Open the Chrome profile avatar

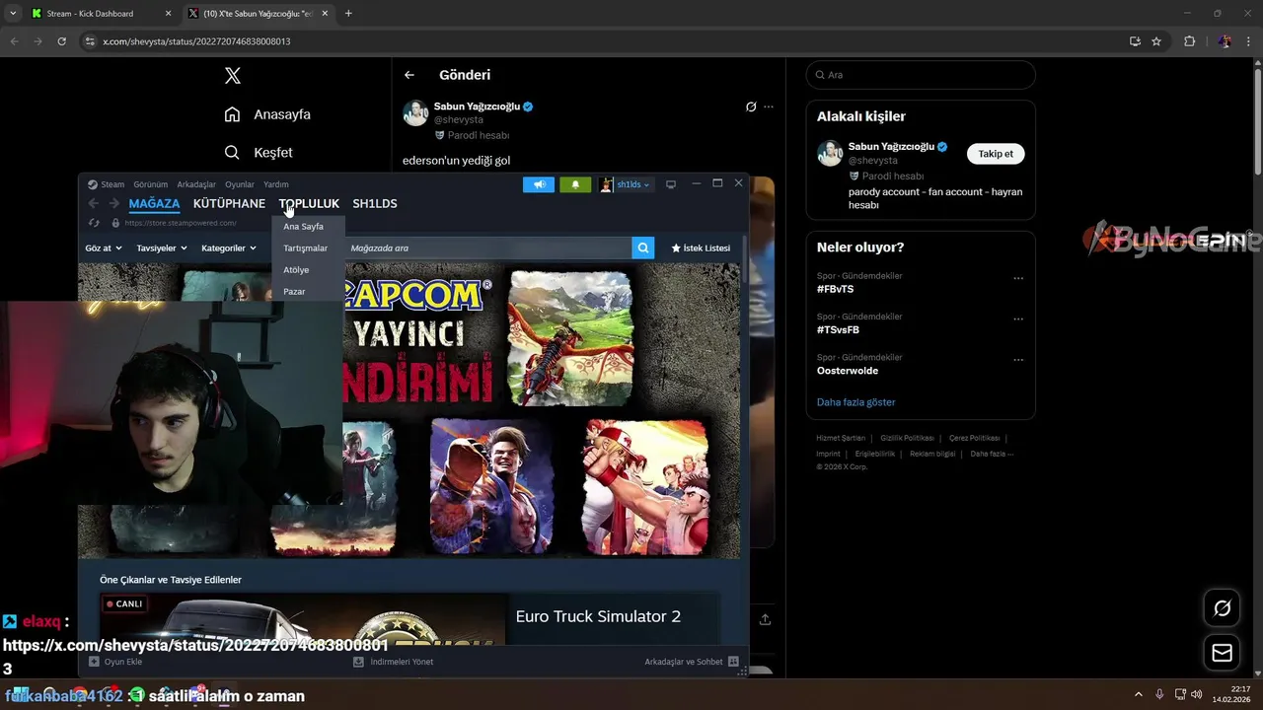coord(1225,41)
